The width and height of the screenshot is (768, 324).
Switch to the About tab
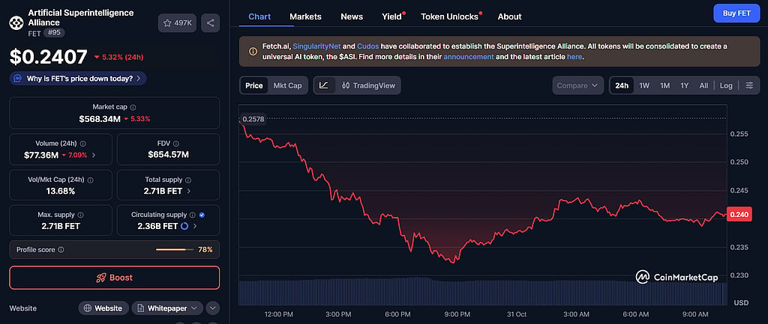click(x=509, y=16)
